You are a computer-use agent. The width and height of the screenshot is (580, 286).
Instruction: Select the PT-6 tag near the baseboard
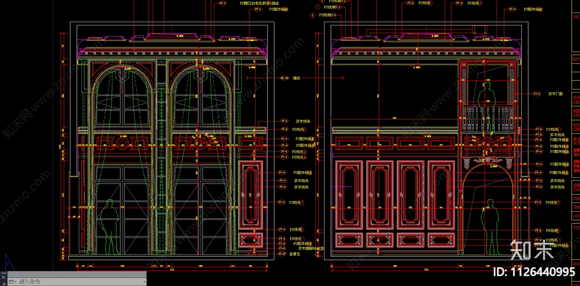pyautogui.click(x=282, y=248)
